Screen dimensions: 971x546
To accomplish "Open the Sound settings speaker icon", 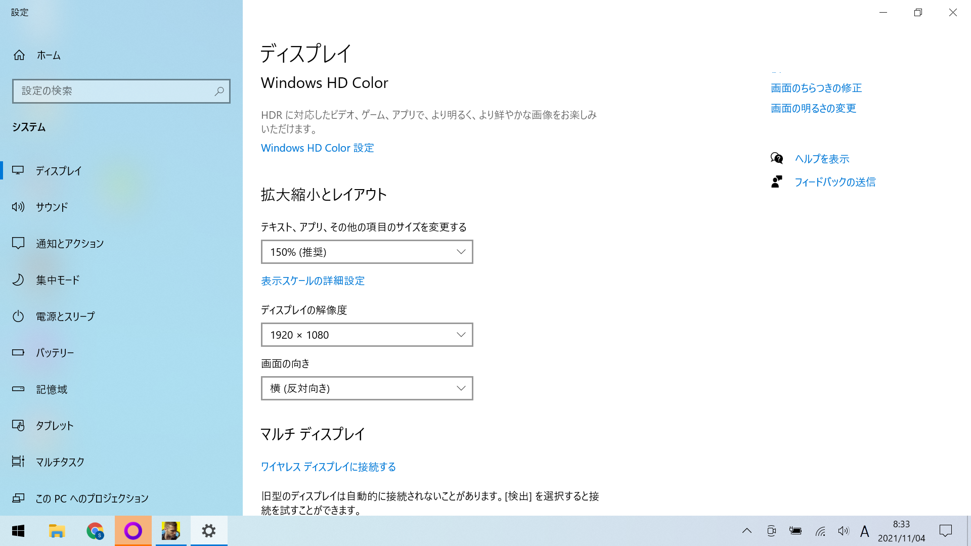I will pos(18,207).
